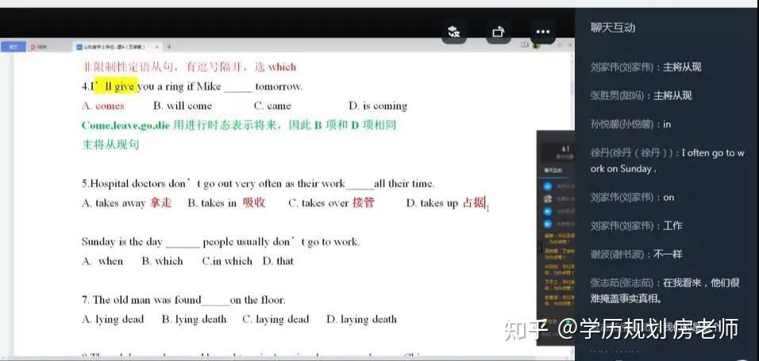Viewport: 759px width, 361px height.
Task: Click the rotate screen icon
Action: point(498,33)
